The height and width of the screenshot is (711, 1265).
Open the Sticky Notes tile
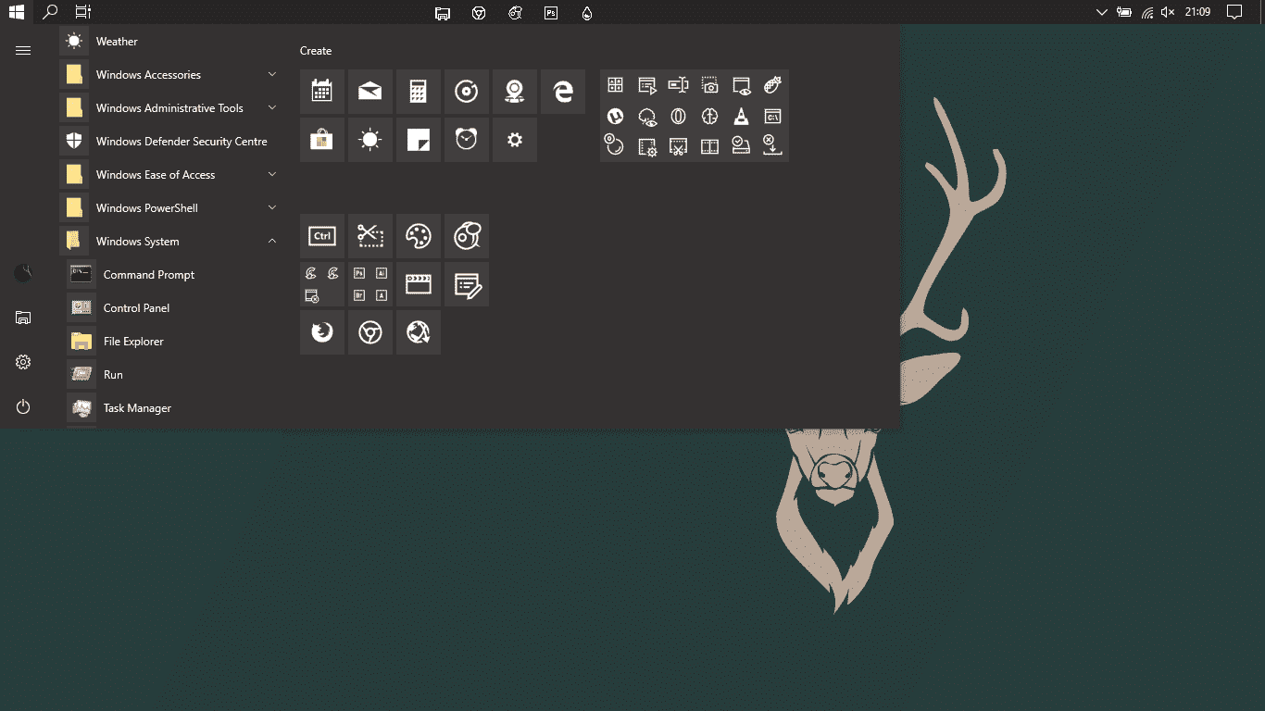[x=419, y=140]
